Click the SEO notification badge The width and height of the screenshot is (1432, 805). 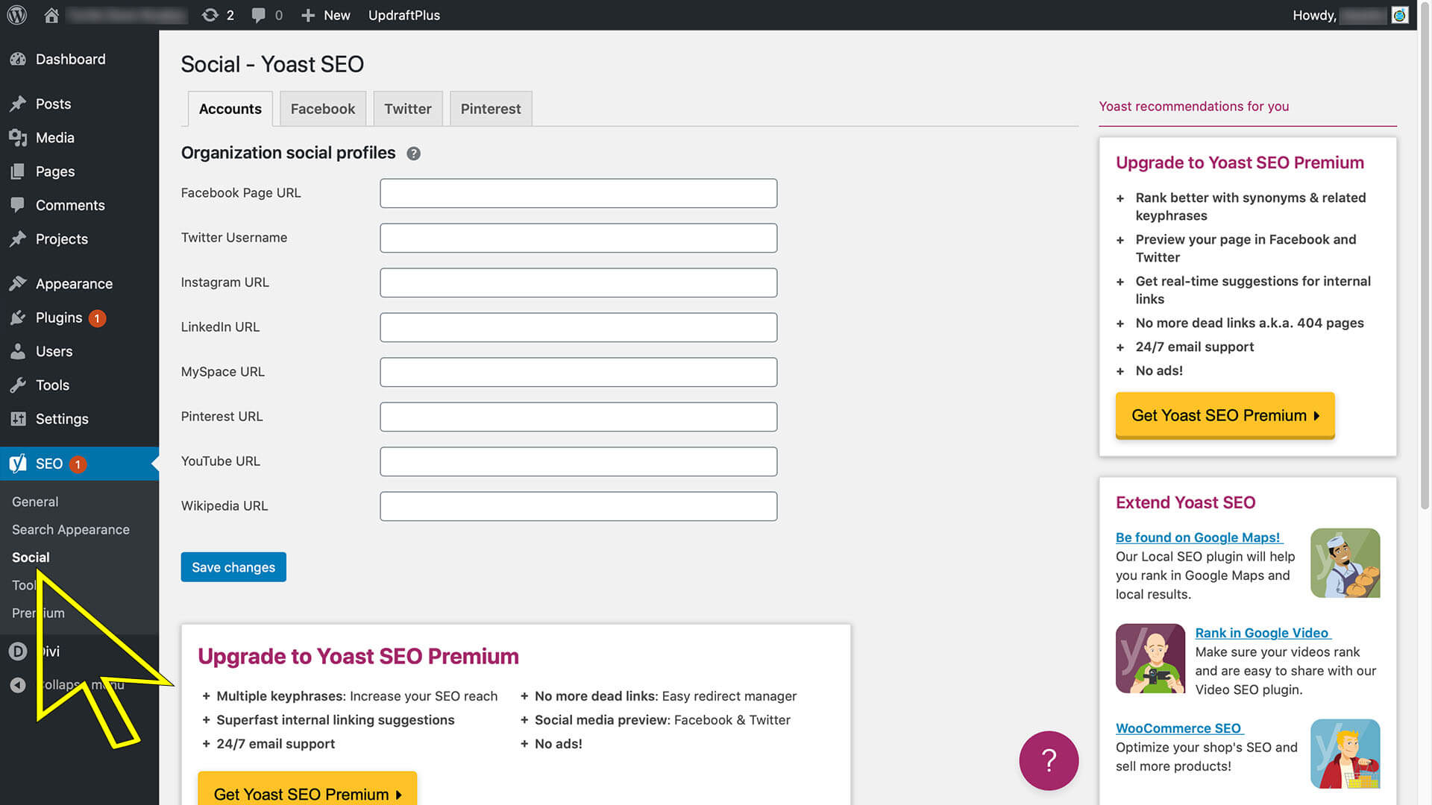(78, 464)
